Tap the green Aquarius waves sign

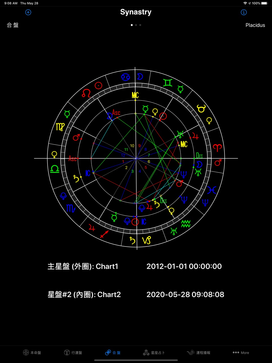pyautogui.click(x=186, y=224)
